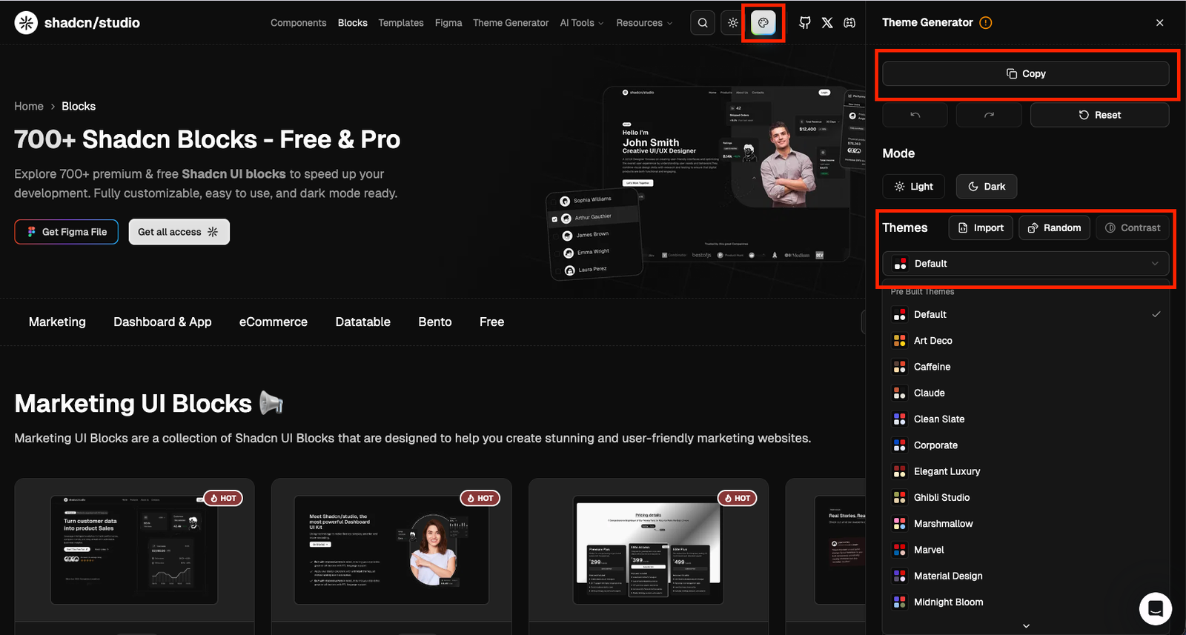This screenshot has width=1186, height=635.
Task: Open the chat support bubble
Action: click(1155, 608)
